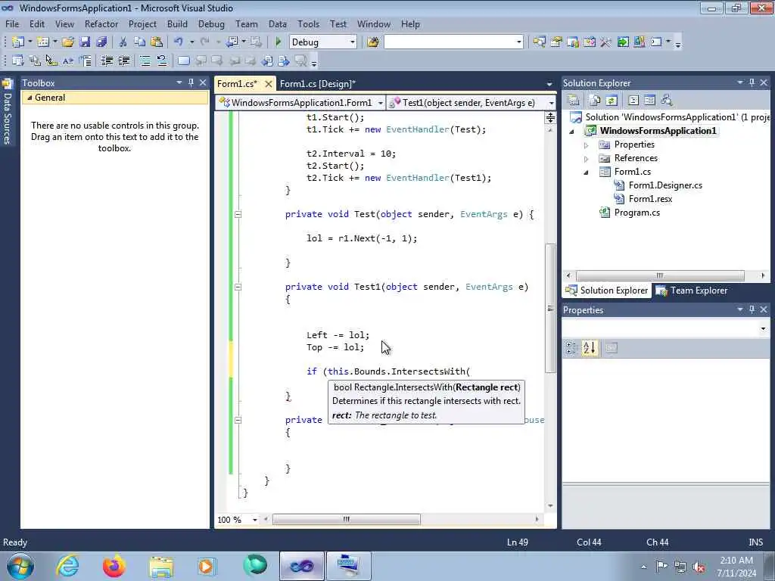Click the Save All icon

(102, 42)
